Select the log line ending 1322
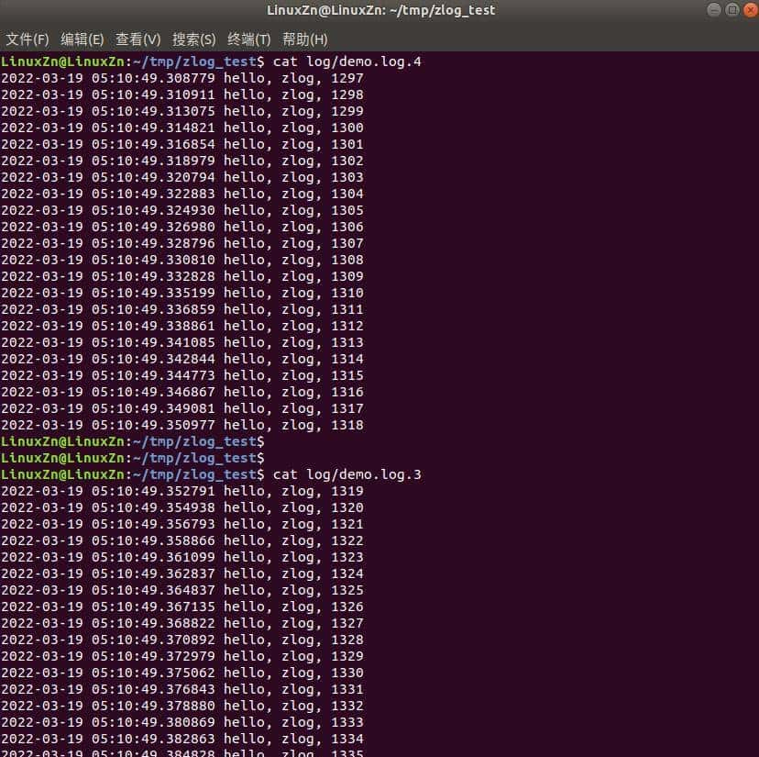 tap(182, 540)
